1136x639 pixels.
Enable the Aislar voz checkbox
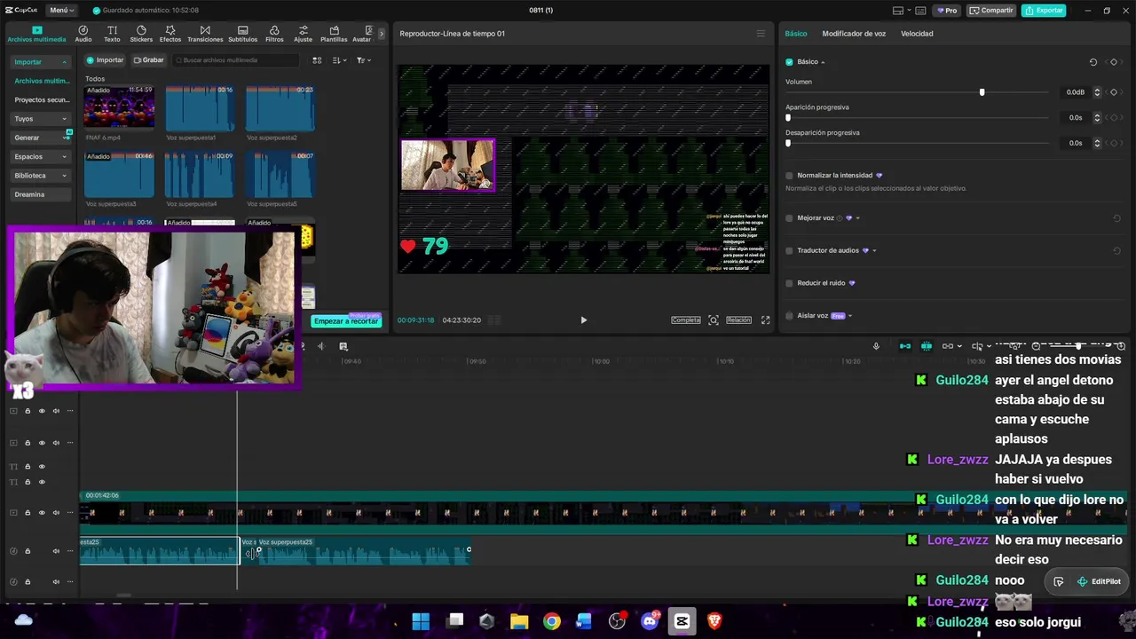tap(789, 316)
